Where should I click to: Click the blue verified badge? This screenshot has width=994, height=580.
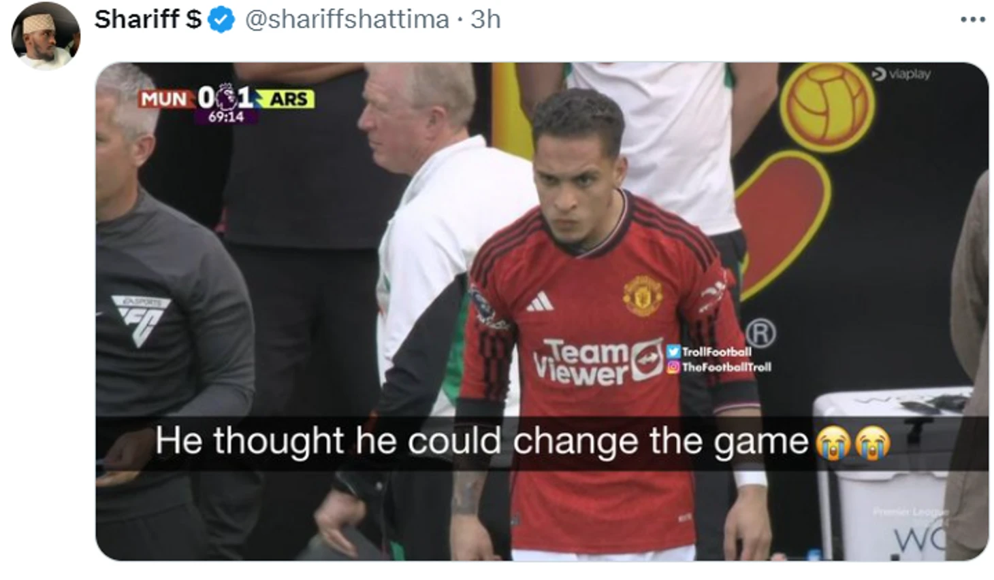tap(221, 20)
